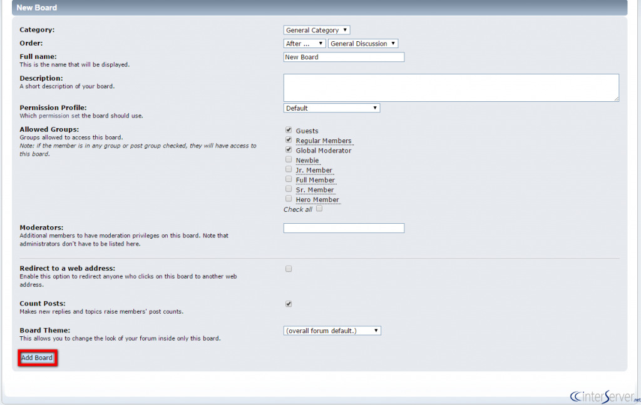The height and width of the screenshot is (405, 641).
Task: Uncheck the Global Moderator checkbox
Action: (289, 150)
